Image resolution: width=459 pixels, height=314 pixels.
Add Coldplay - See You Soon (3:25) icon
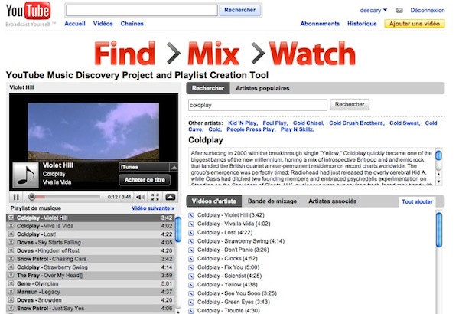coord(191,294)
